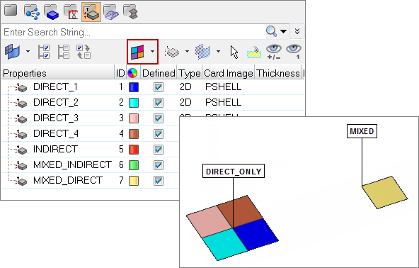Image resolution: width=419 pixels, height=268 pixels.
Task: Click the PSHELL card image of DIRECT_1
Action: pyautogui.click(x=223, y=86)
